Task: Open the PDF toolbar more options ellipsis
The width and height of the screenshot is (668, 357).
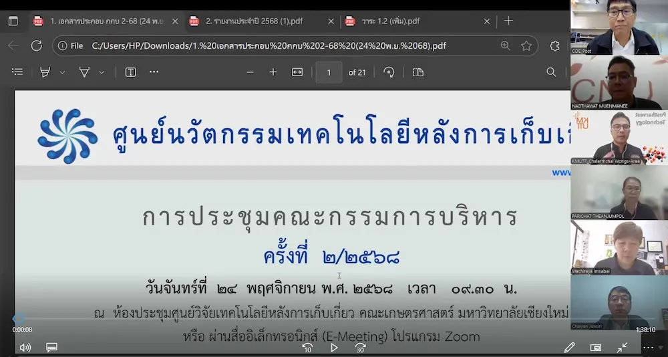Action: [154, 72]
